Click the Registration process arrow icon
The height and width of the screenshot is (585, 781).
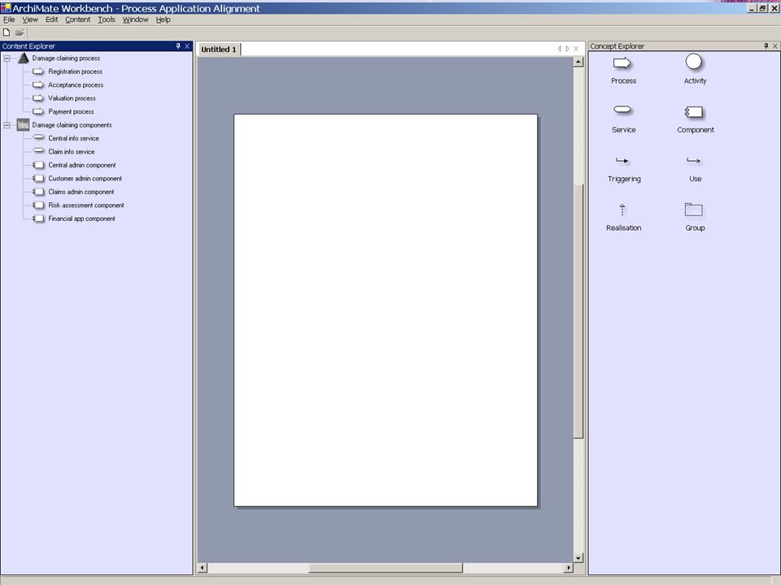tap(38, 71)
